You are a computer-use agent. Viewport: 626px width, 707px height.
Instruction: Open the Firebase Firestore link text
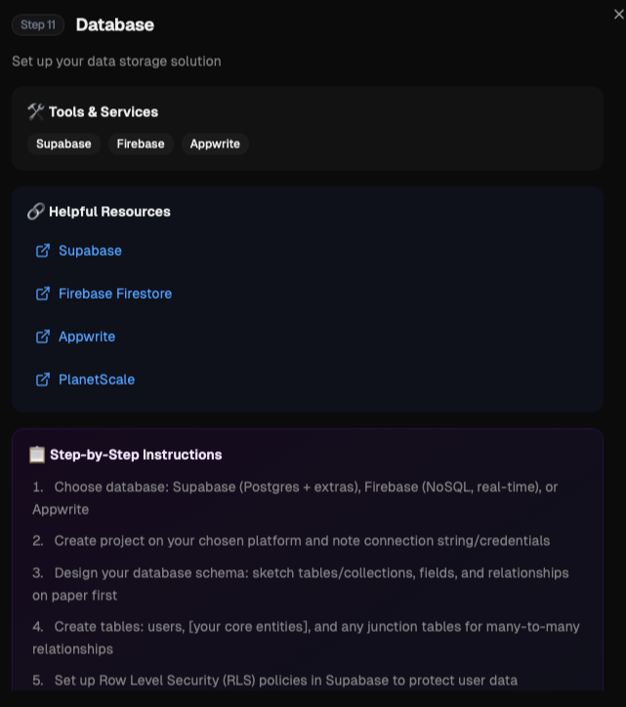click(x=115, y=294)
